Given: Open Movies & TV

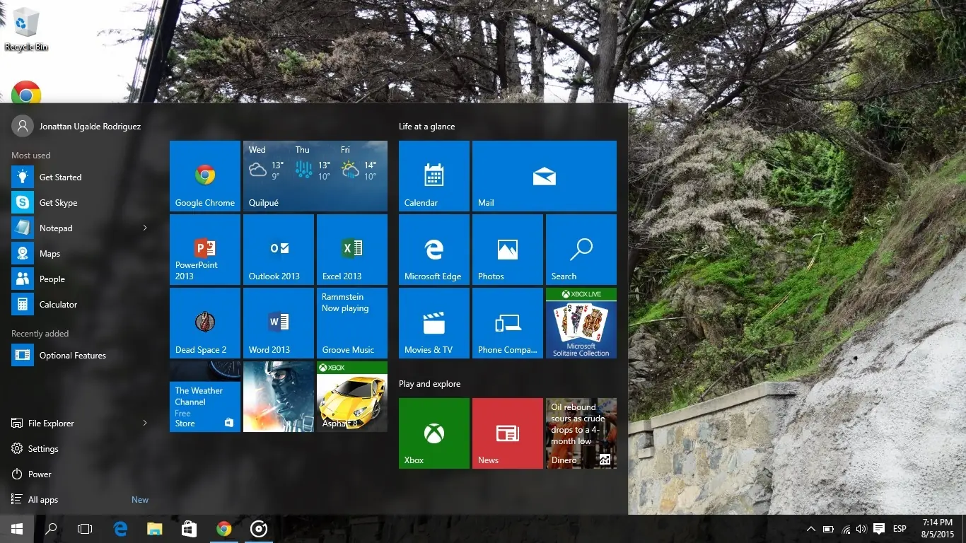Looking at the screenshot, I should pos(433,322).
